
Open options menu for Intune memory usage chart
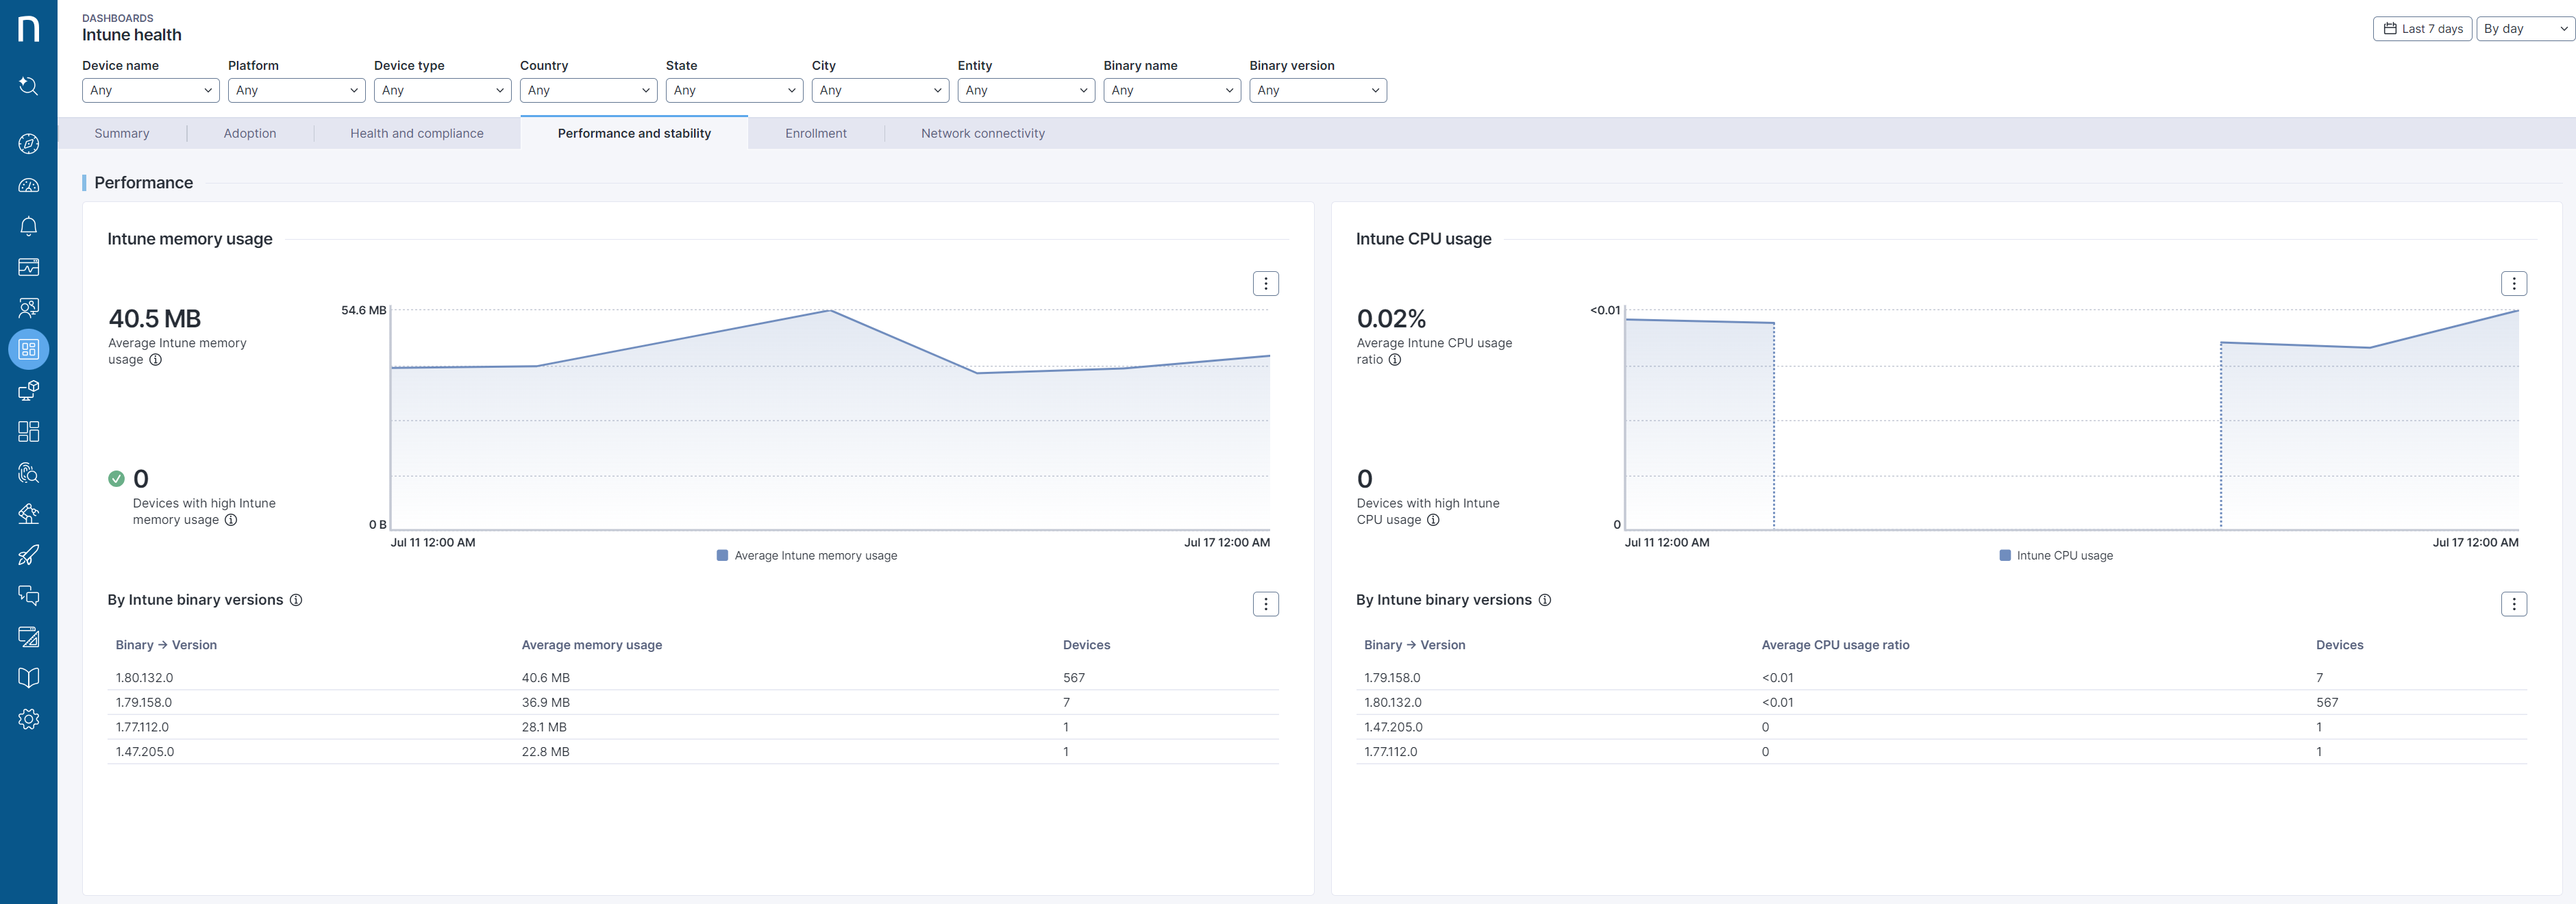(1265, 284)
